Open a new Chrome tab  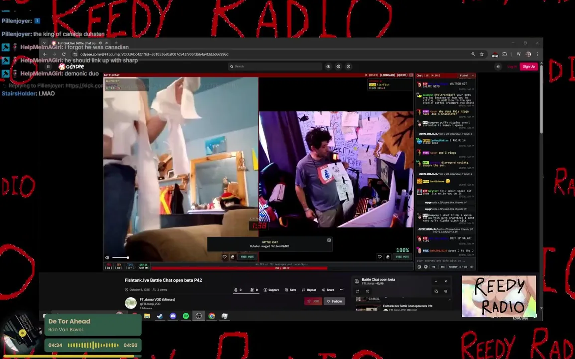(116, 43)
